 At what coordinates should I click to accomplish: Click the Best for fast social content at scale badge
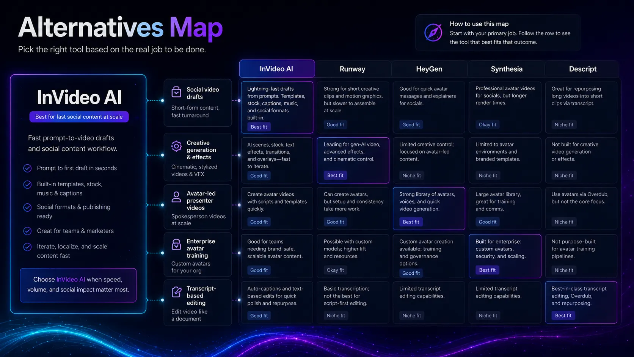(79, 117)
